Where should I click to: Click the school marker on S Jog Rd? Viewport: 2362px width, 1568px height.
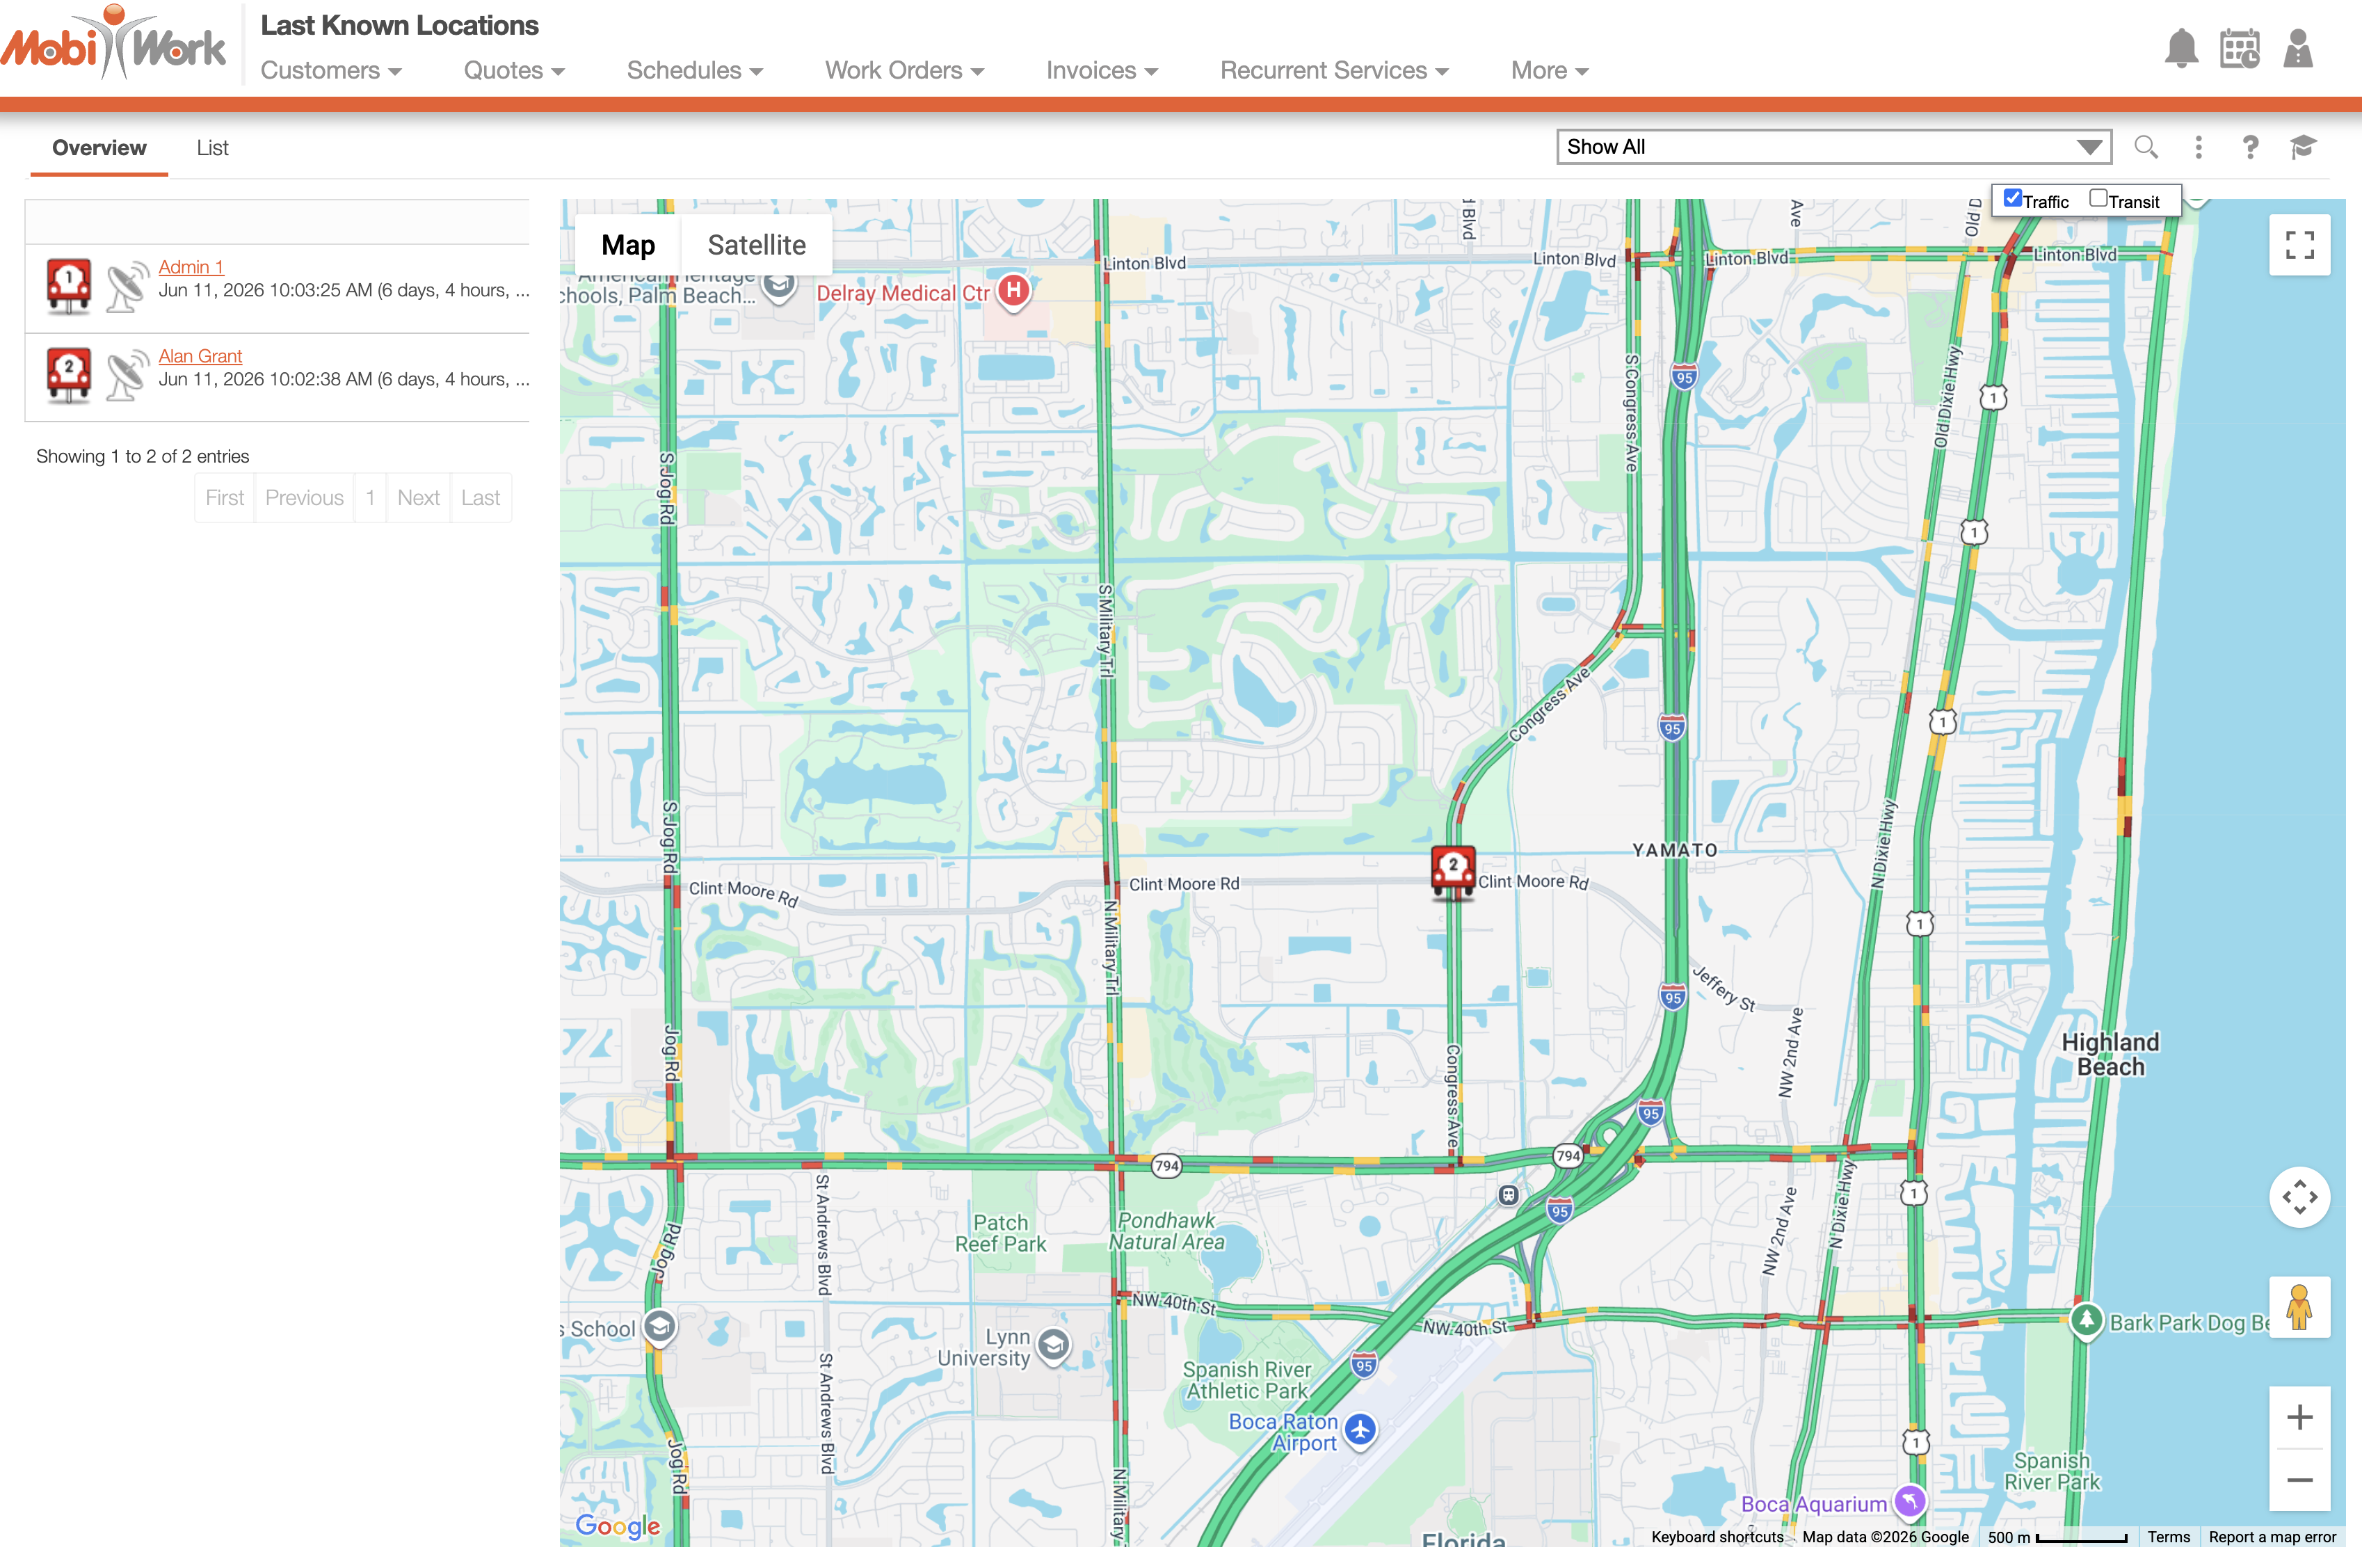pos(660,1327)
